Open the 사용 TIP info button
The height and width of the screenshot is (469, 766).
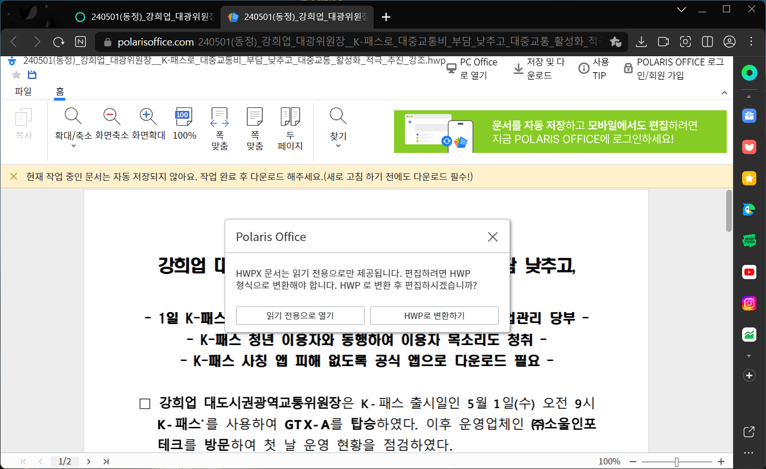[594, 69]
